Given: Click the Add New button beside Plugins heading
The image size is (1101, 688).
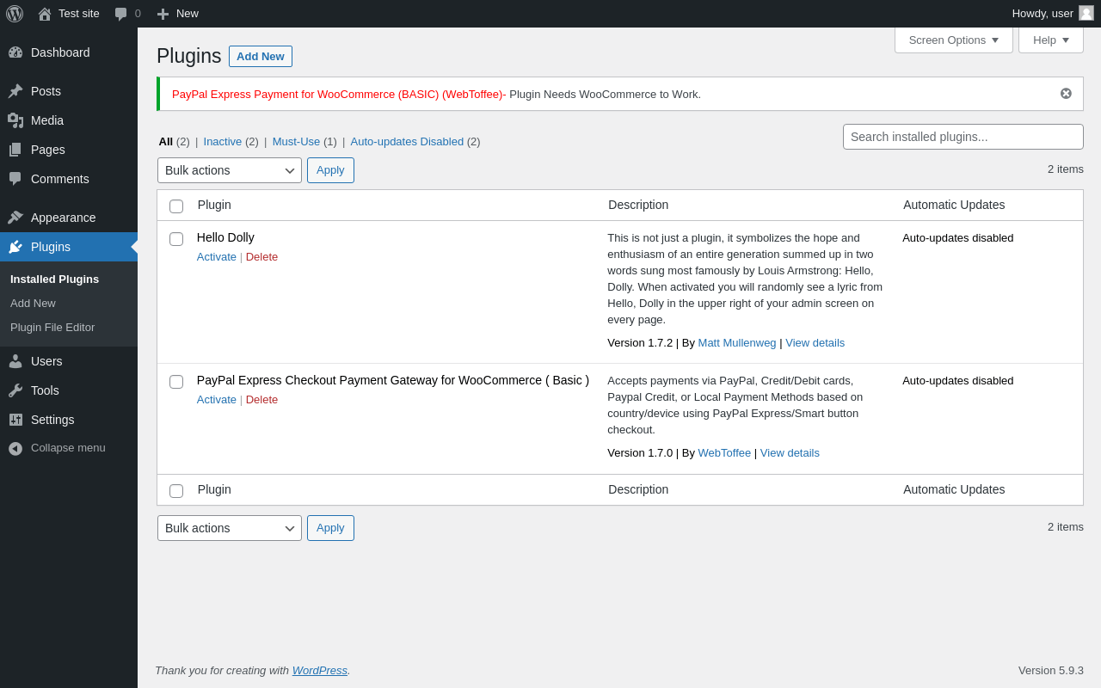Looking at the screenshot, I should coord(261,56).
